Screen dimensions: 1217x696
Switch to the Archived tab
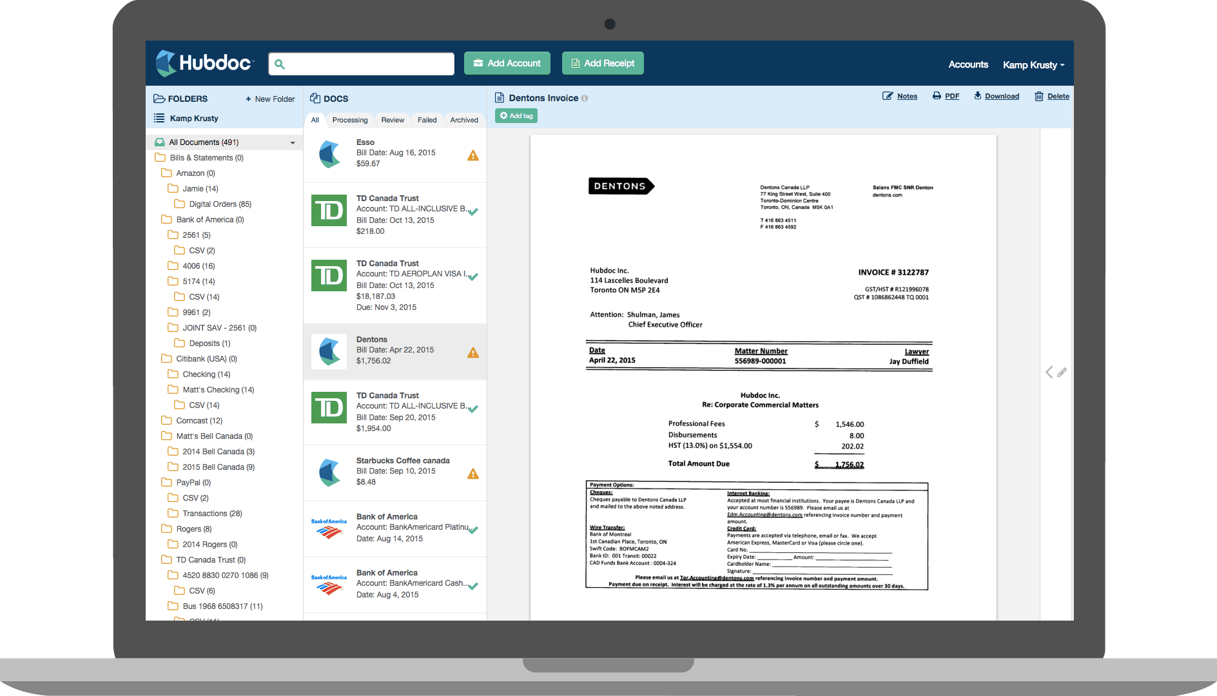point(464,120)
